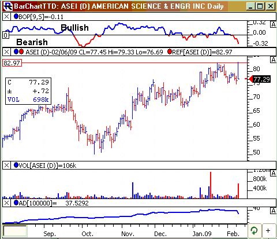Image resolution: width=277 pixels, height=239 pixels.
Task: Click the BOP[9,S]=-0.11 label
Action: (x=41, y=17)
